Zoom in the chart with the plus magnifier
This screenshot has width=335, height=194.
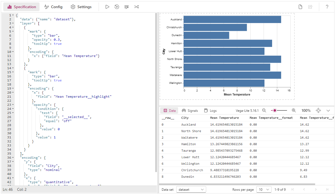point(294,110)
